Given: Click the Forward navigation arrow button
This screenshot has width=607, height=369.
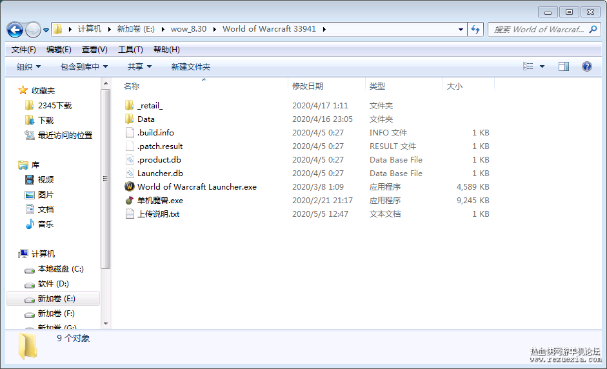Looking at the screenshot, I should (x=33, y=30).
